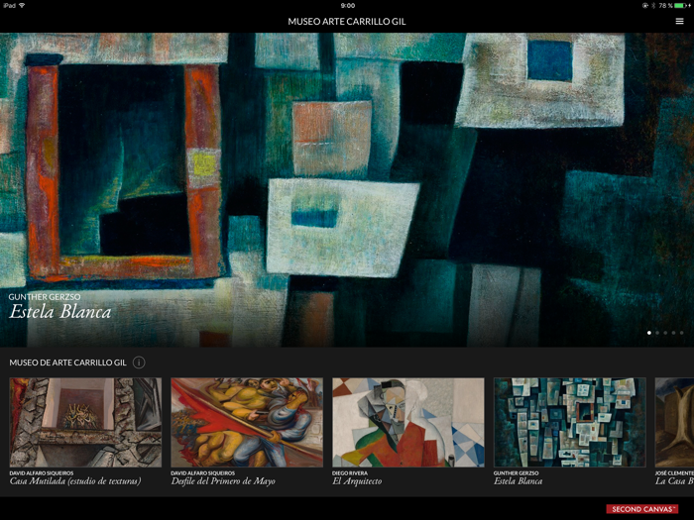Image resolution: width=694 pixels, height=520 pixels.
Task: Tap the Bluetooth status icon
Action: click(652, 6)
